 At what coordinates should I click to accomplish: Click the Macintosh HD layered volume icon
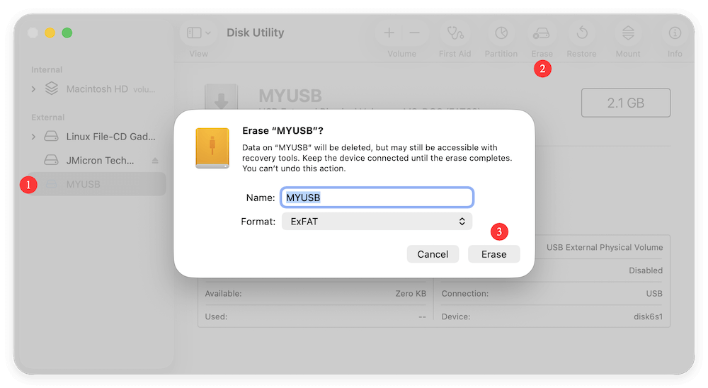tap(52, 89)
